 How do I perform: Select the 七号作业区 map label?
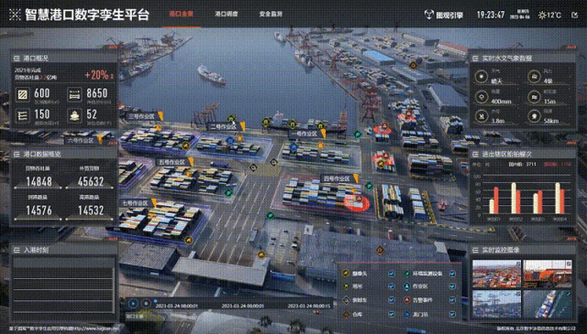point(135,203)
